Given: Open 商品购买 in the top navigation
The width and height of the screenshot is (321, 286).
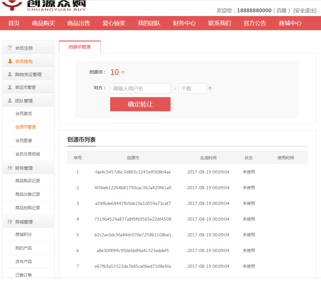Looking at the screenshot, I should [43, 23].
